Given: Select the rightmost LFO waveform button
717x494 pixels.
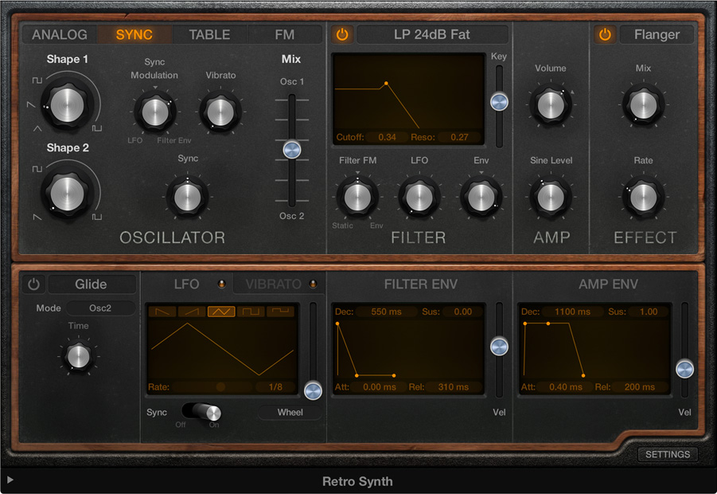Looking at the screenshot, I should pyautogui.click(x=280, y=312).
